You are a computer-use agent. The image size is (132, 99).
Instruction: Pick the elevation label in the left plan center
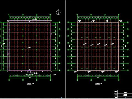(29, 48)
